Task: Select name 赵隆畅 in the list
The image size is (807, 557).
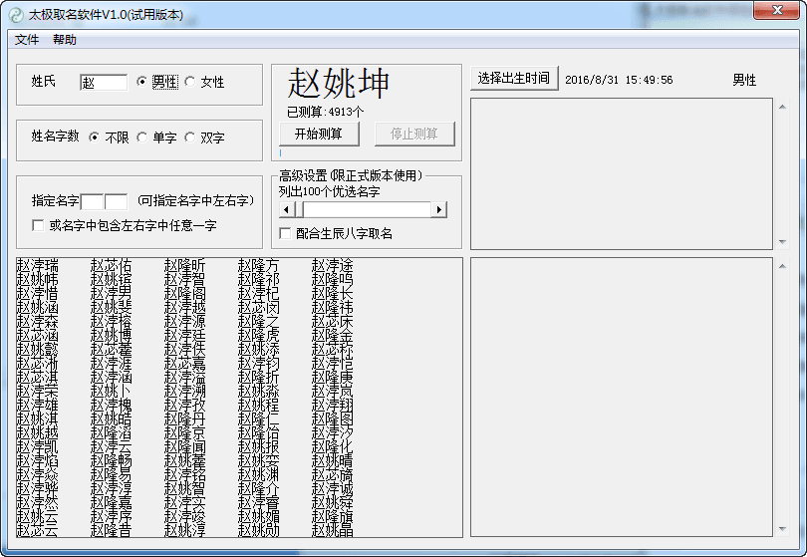Action: click(x=112, y=460)
